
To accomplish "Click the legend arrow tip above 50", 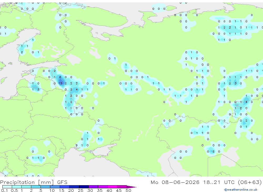I will (x=131, y=187).
